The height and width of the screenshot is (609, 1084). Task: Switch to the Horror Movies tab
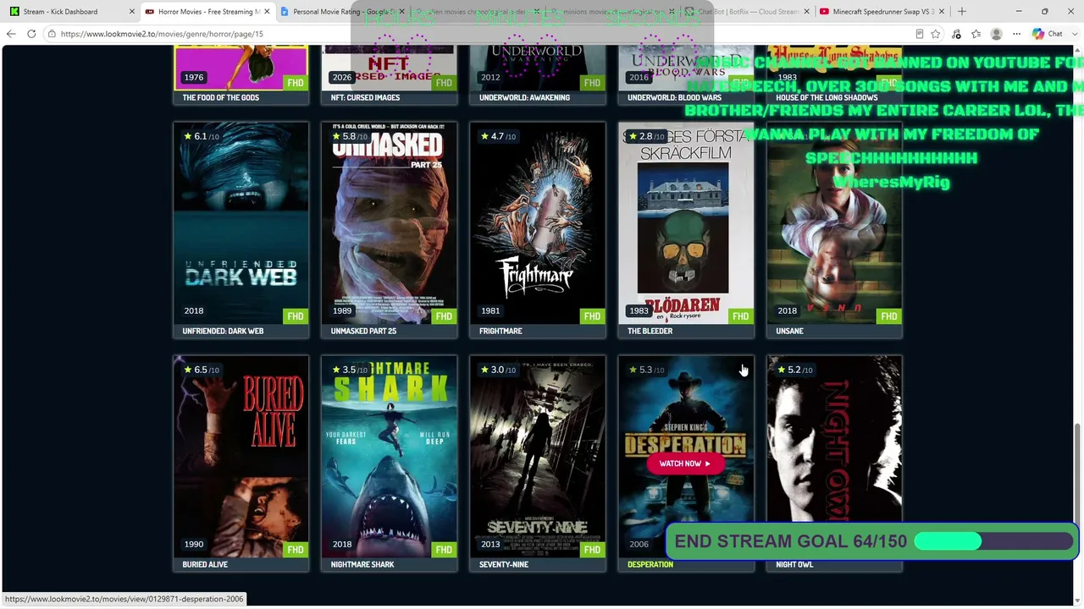(207, 12)
